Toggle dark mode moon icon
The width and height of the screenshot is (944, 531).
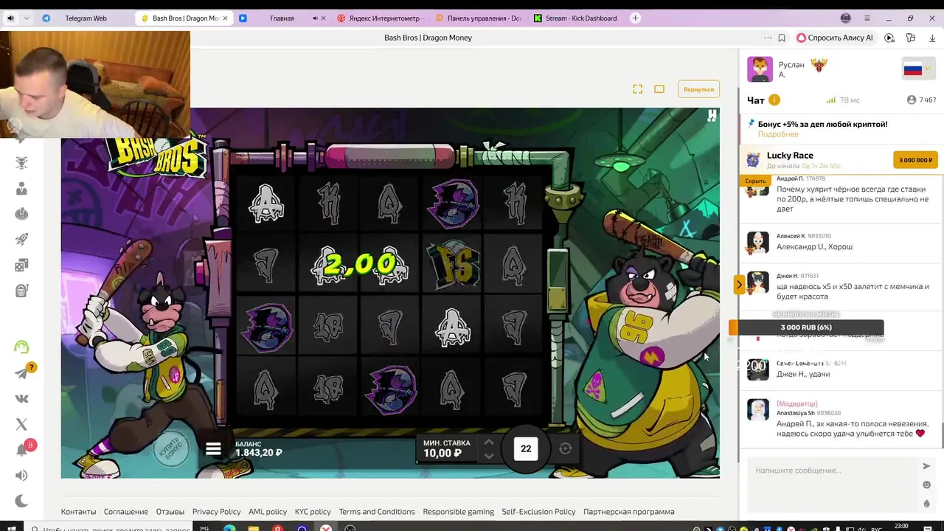(21, 501)
